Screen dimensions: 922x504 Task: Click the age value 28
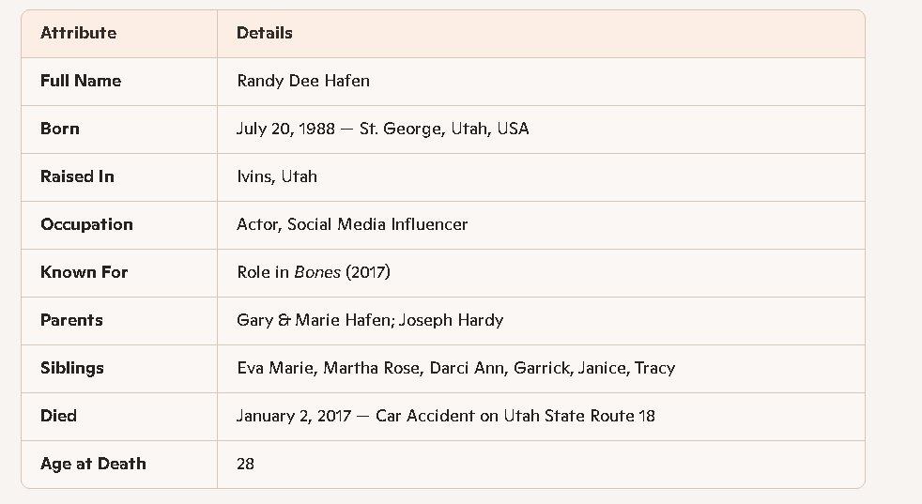pos(246,464)
